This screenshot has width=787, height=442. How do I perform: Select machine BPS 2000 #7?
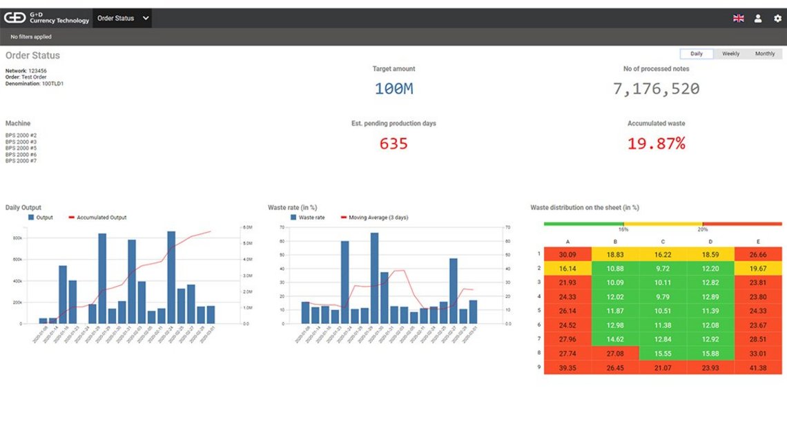[x=21, y=161]
